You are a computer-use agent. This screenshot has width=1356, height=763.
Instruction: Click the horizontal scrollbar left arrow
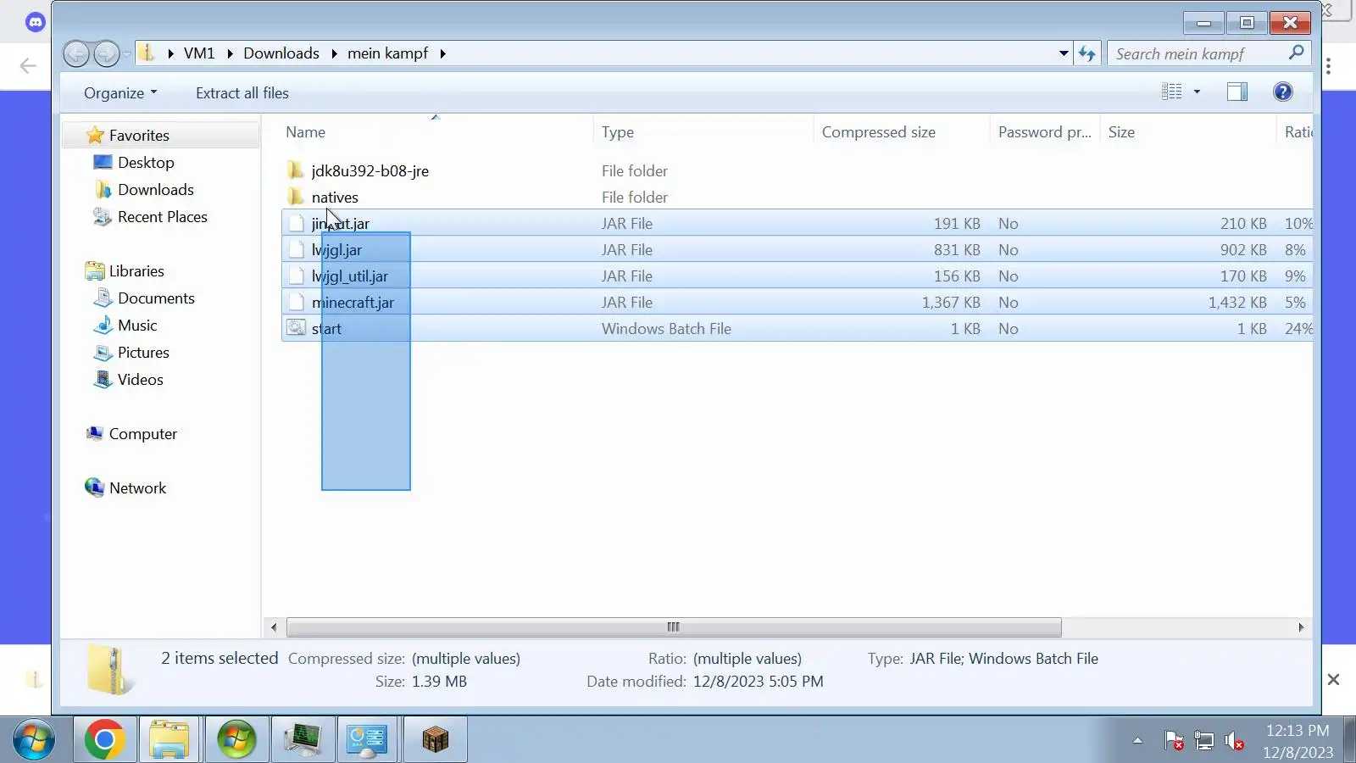point(274,627)
